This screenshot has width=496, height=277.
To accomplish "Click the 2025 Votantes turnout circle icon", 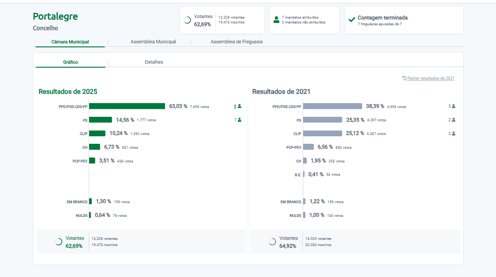I will [x=59, y=242].
